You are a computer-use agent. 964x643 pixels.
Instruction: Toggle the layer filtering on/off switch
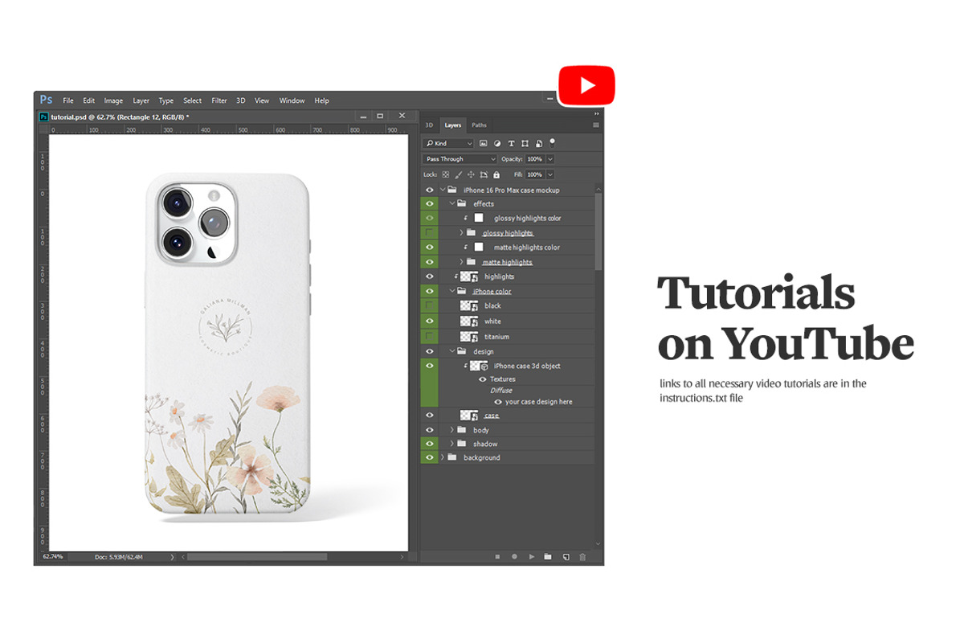[553, 141]
